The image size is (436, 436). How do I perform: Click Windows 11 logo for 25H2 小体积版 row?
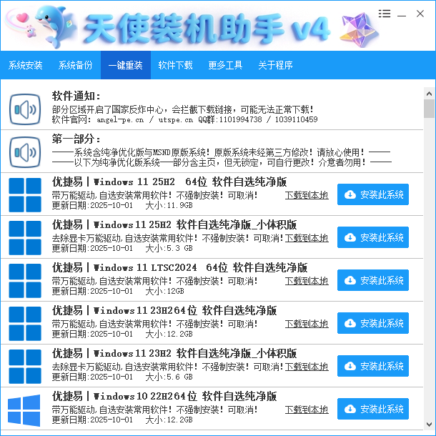click(x=25, y=238)
